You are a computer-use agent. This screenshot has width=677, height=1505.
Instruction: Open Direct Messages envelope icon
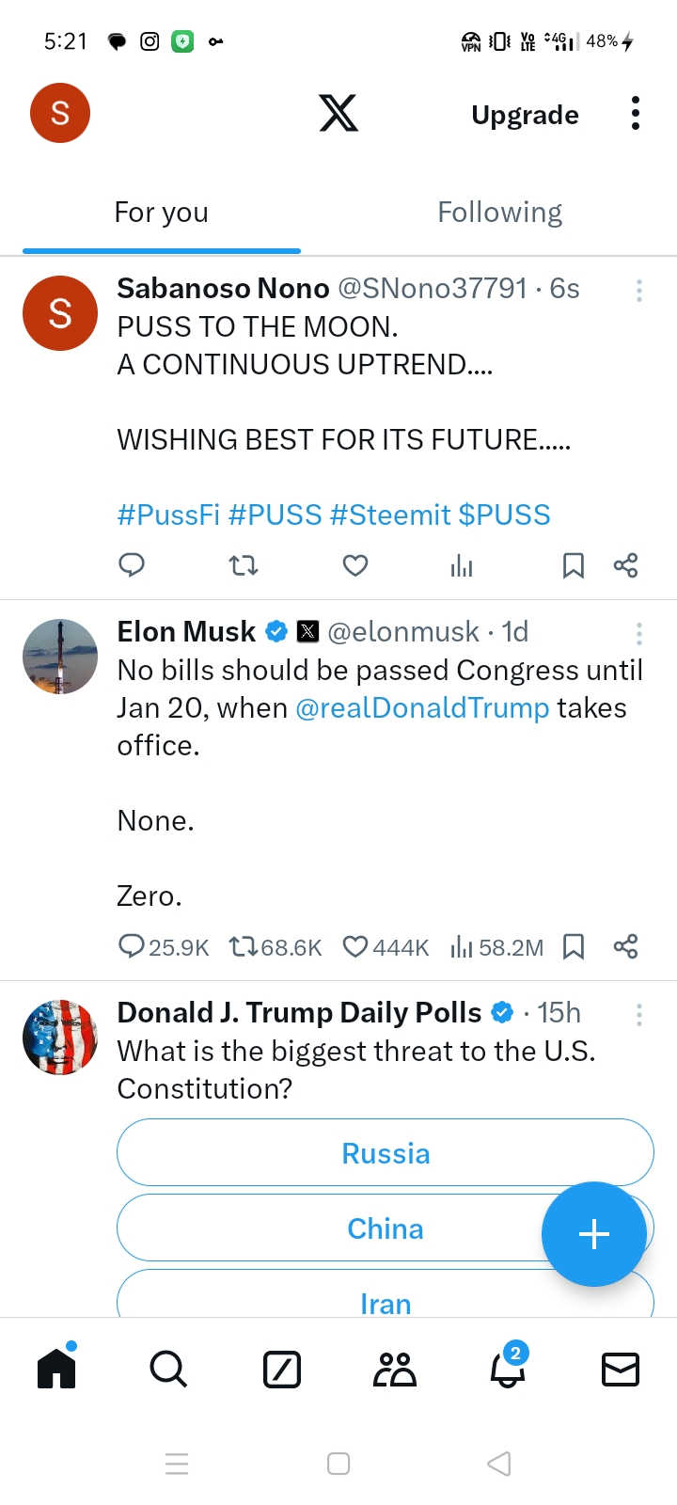point(621,1370)
